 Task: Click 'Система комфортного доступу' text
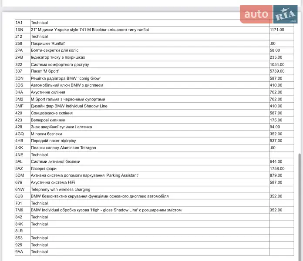[x=60, y=64]
